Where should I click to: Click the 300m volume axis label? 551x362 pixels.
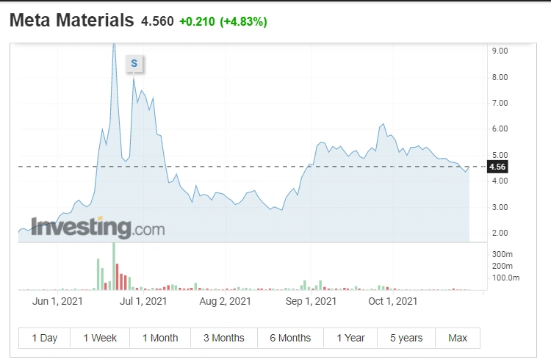pyautogui.click(x=503, y=254)
